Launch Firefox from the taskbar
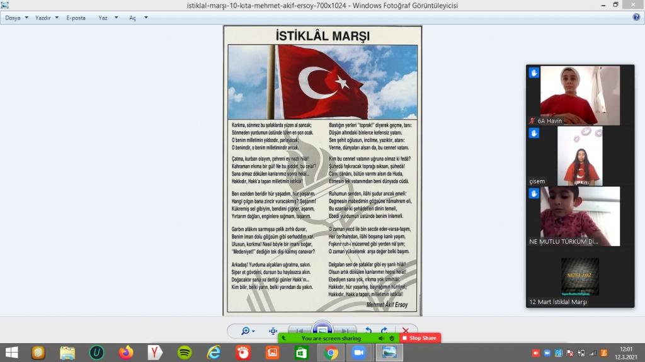Screen dimensions: 645x362 point(126,353)
